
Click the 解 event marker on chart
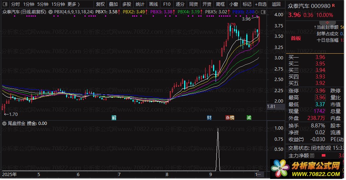coord(114,118)
